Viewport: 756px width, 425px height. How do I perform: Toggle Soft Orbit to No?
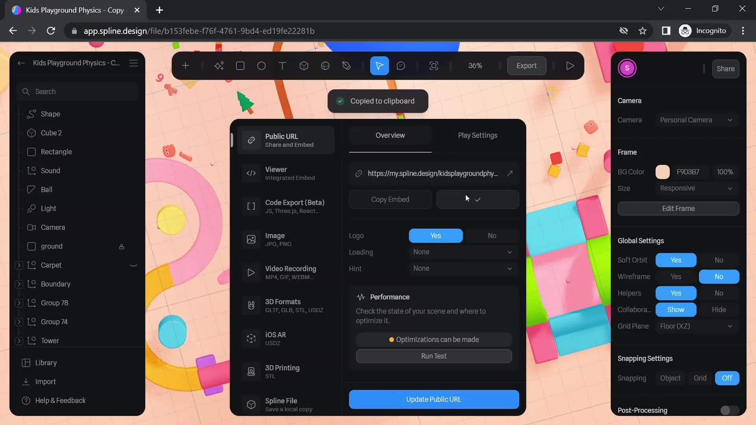pyautogui.click(x=719, y=260)
